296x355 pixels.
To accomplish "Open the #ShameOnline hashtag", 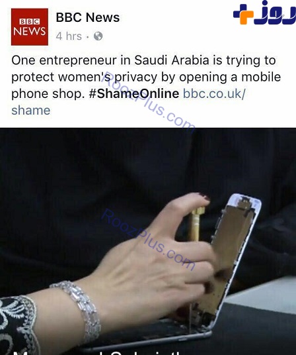I will pyautogui.click(x=134, y=93).
